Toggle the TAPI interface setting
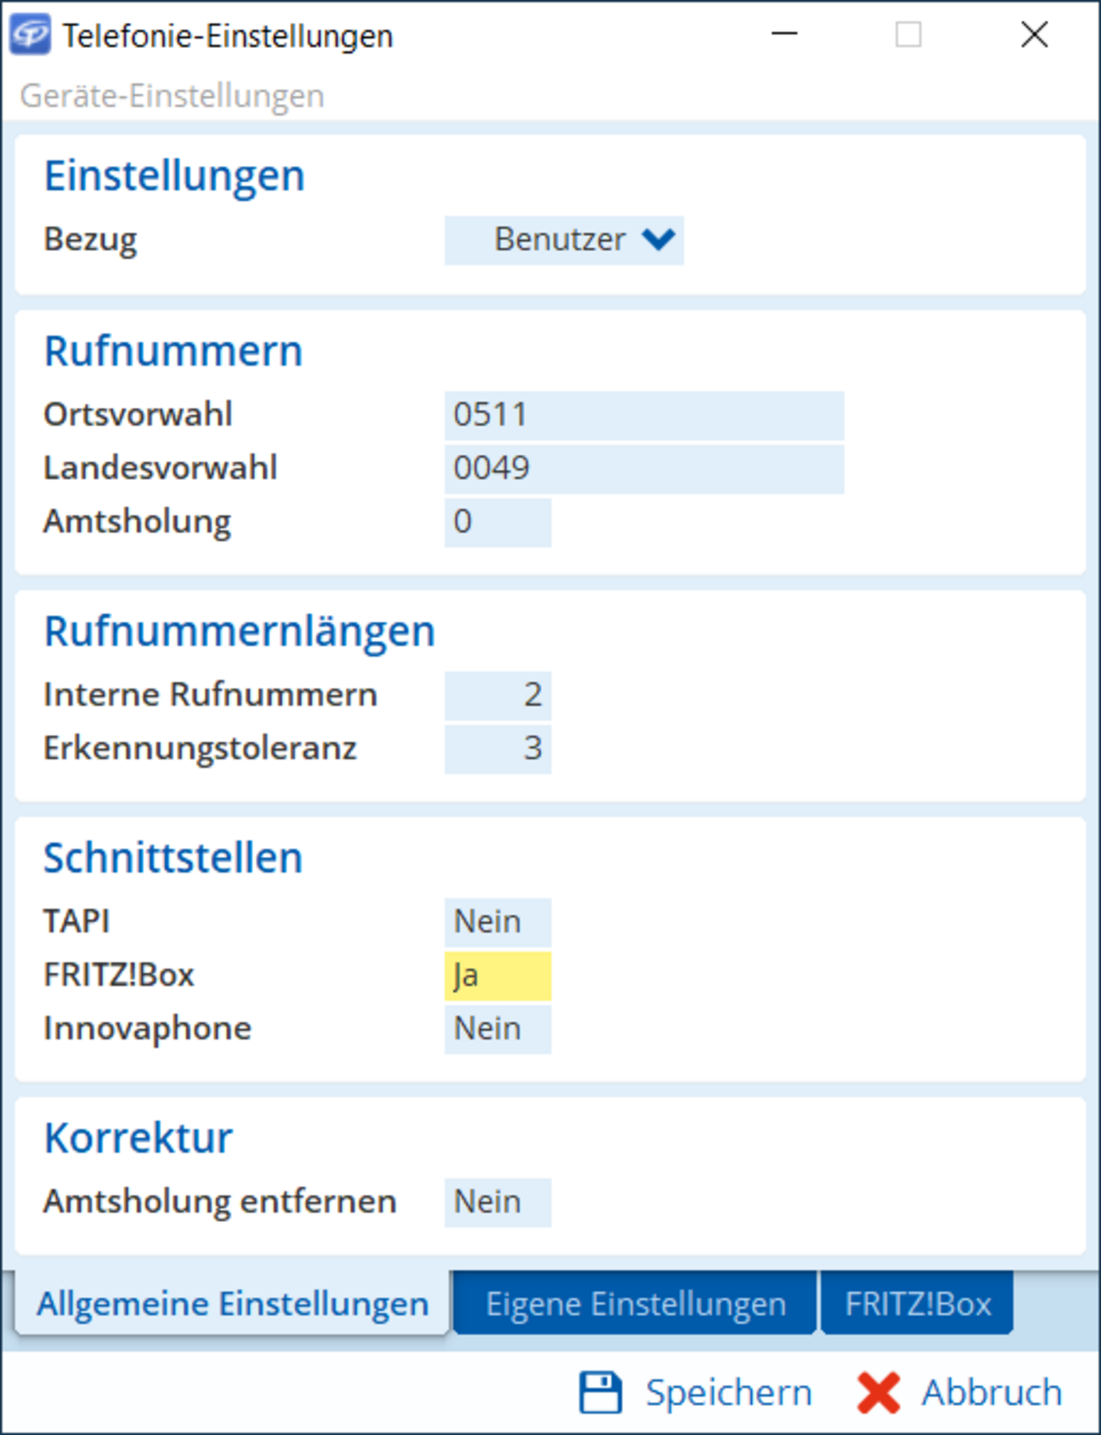 point(497,922)
